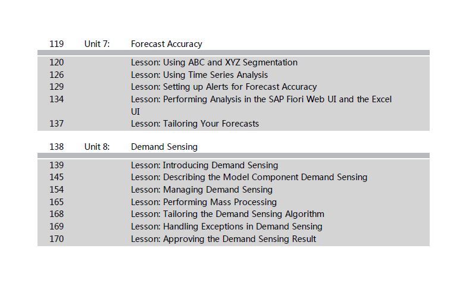Open lesson Handling Exceptions in Demand Sensing

[x=227, y=227]
